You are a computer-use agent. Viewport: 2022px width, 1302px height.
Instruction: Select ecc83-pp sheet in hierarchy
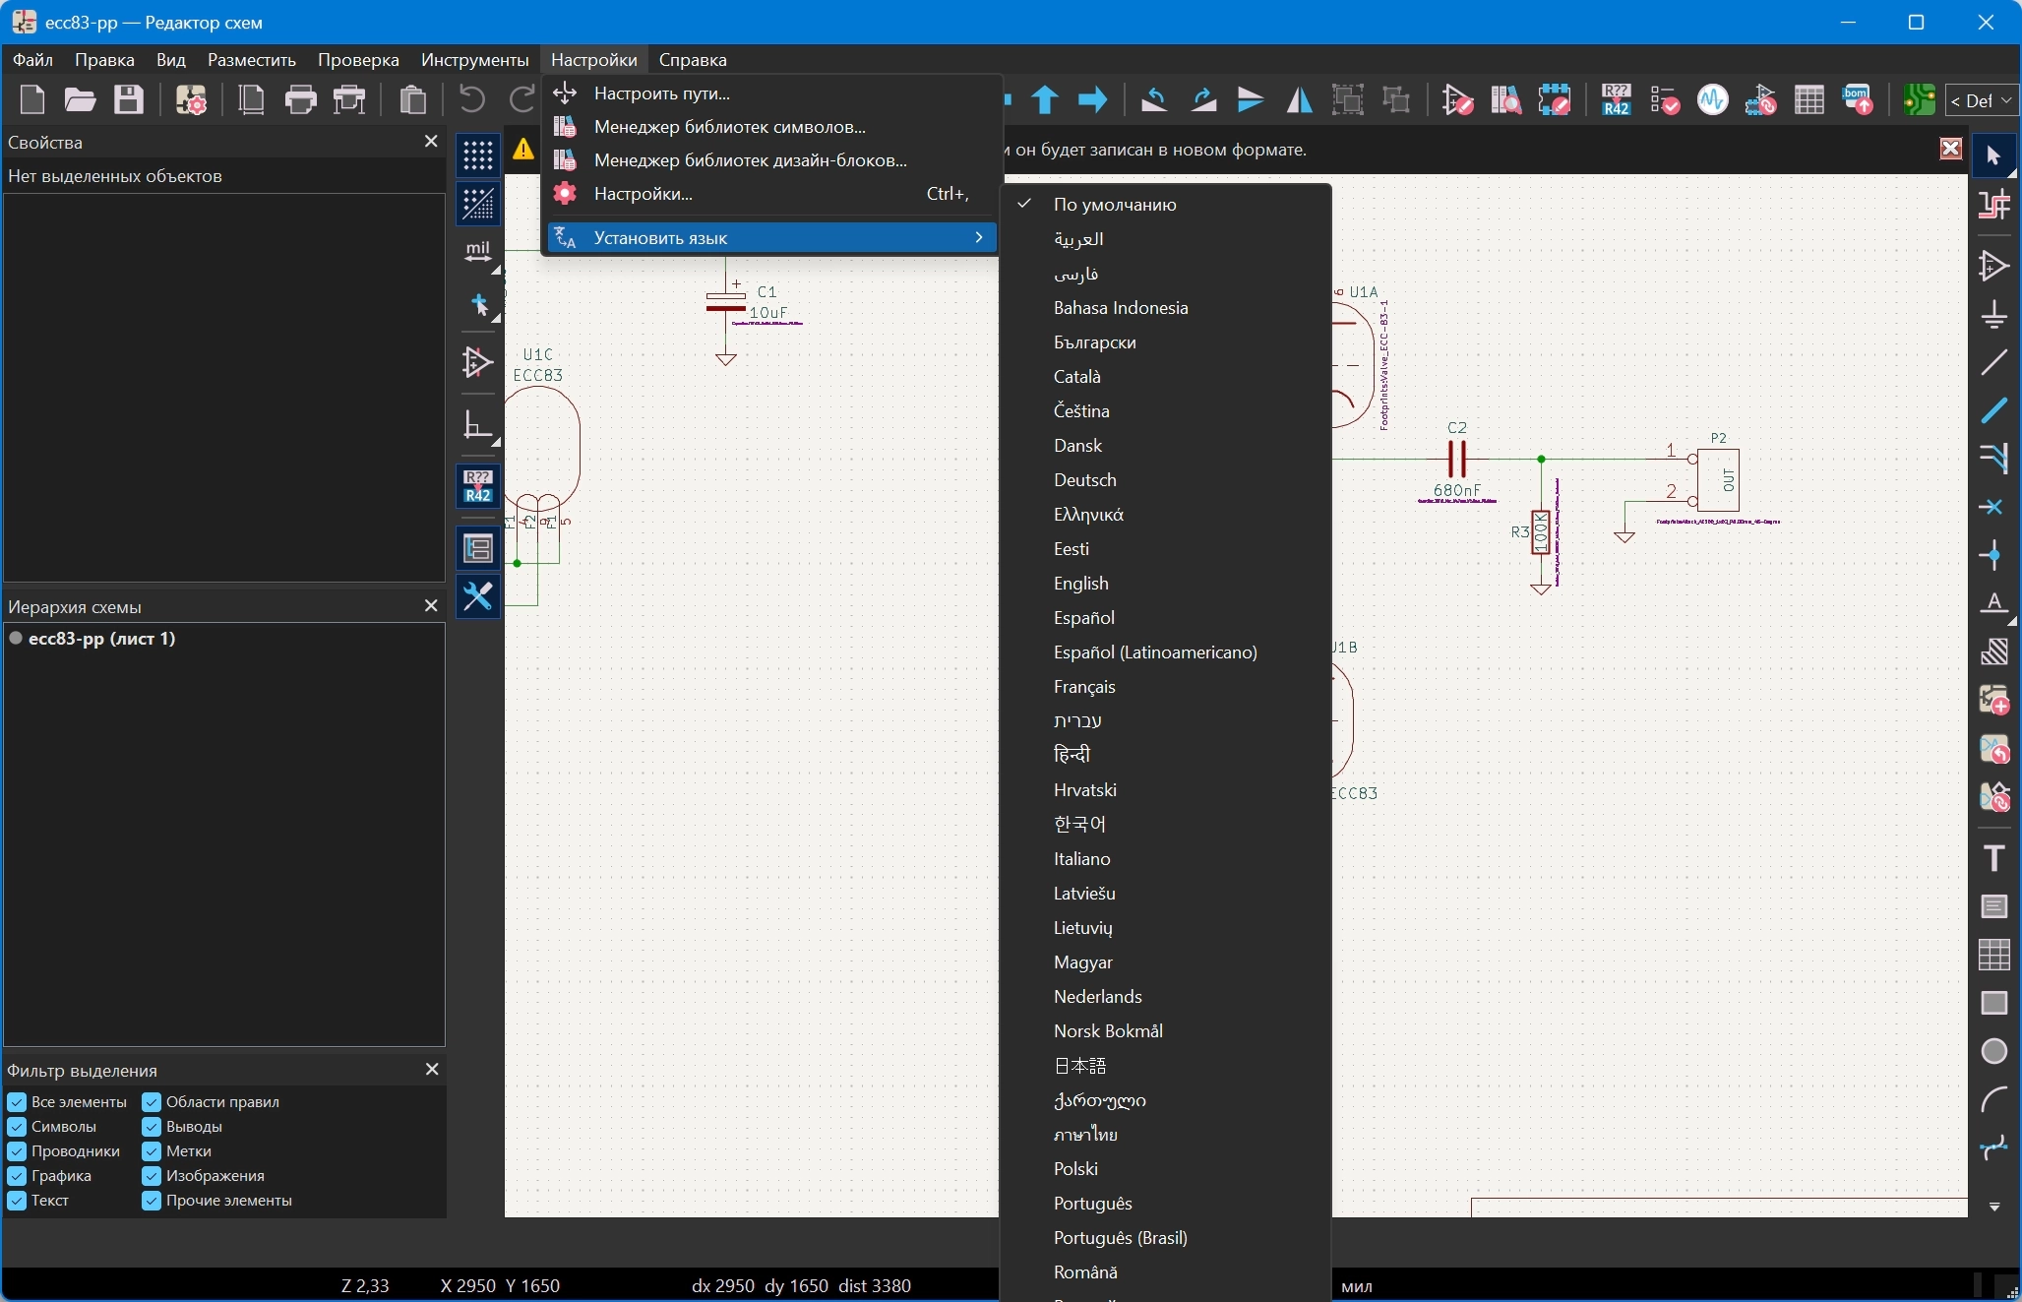click(x=101, y=639)
